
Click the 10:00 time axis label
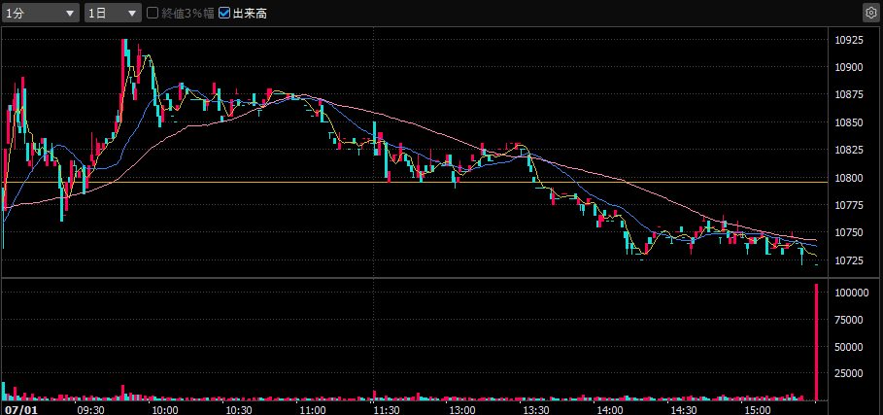click(x=164, y=409)
